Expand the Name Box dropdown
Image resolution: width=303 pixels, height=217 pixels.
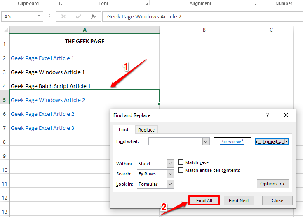(39, 17)
